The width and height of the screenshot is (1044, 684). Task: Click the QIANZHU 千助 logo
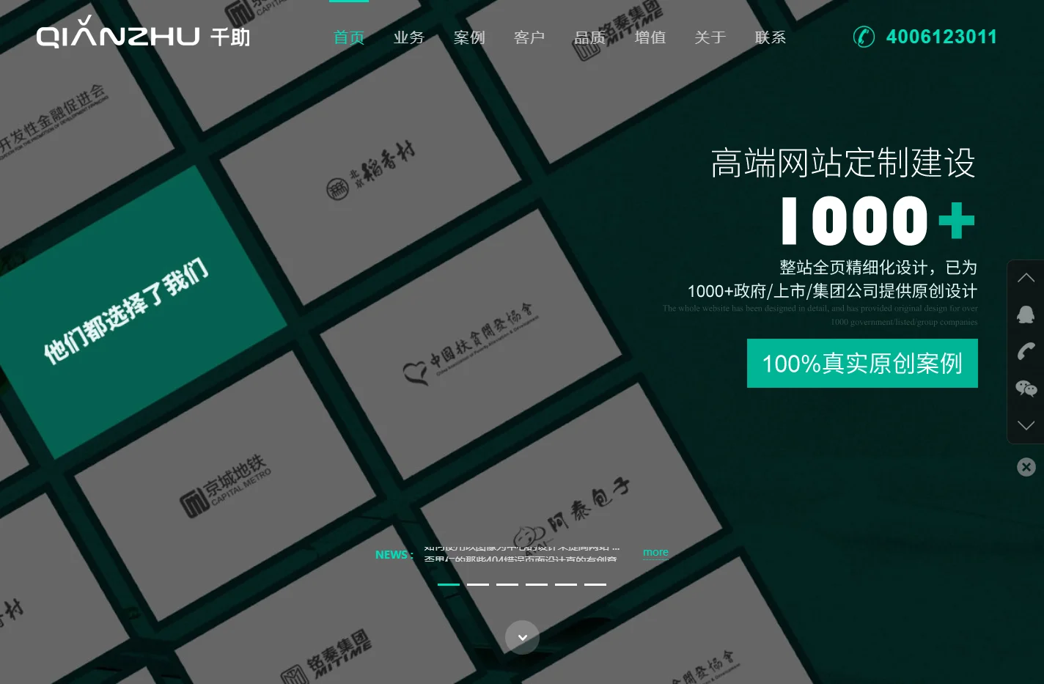click(x=144, y=32)
